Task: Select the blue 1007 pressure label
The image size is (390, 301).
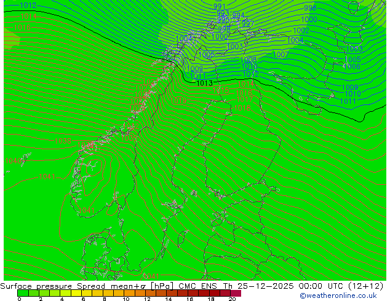Action: [281, 55]
